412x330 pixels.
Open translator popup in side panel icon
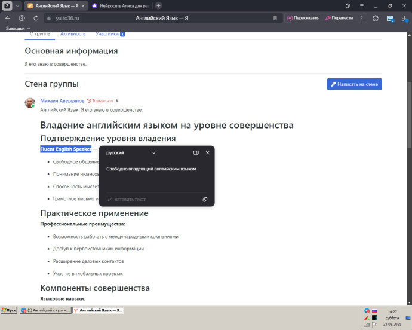pos(196,153)
